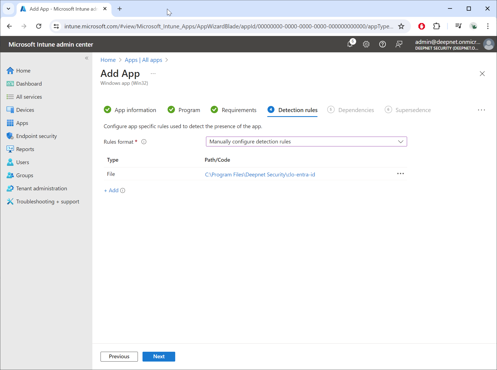
Task: Open portal settings gear icon
Action: coord(366,44)
